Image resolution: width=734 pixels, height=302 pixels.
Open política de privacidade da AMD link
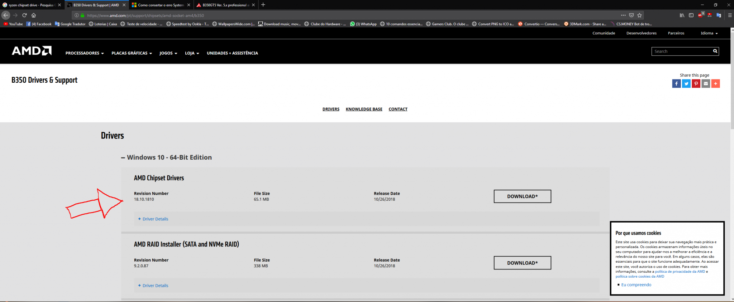(680, 272)
